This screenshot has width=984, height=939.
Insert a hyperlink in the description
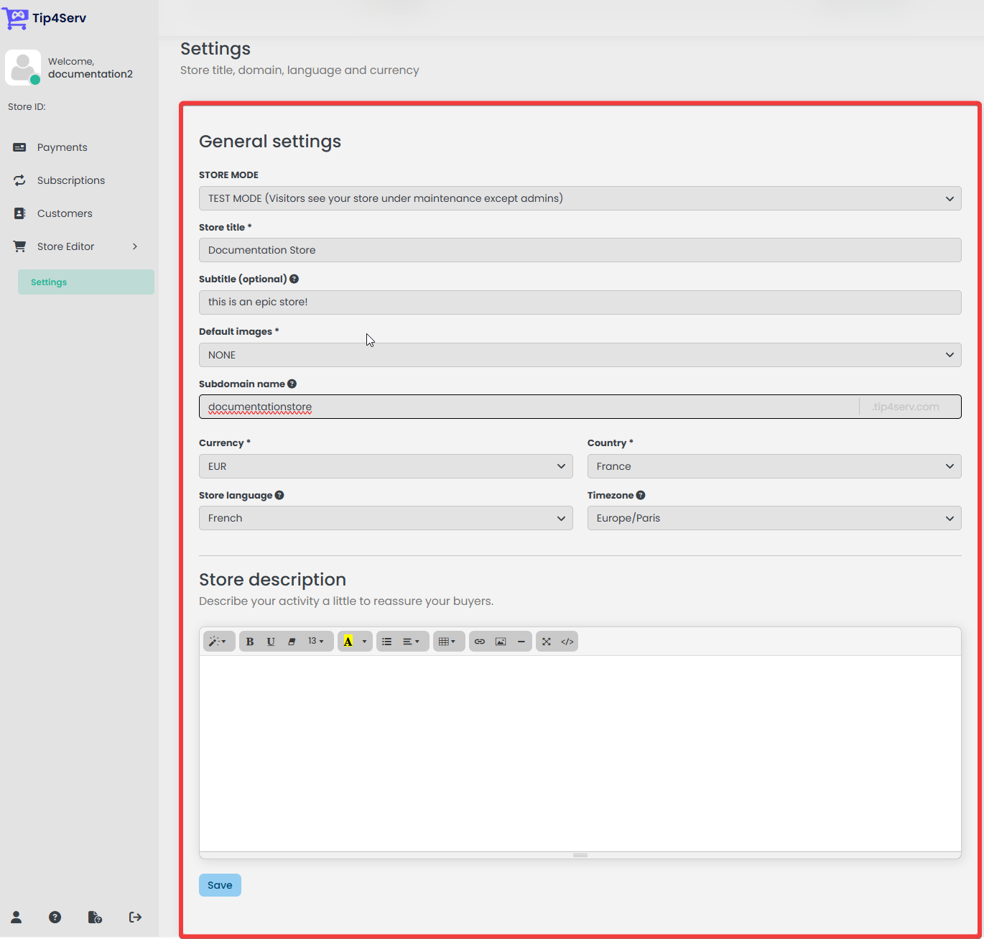coord(480,642)
